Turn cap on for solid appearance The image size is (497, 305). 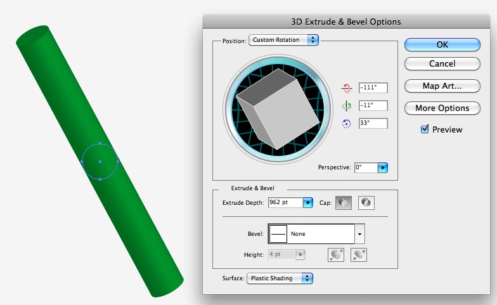(x=343, y=203)
